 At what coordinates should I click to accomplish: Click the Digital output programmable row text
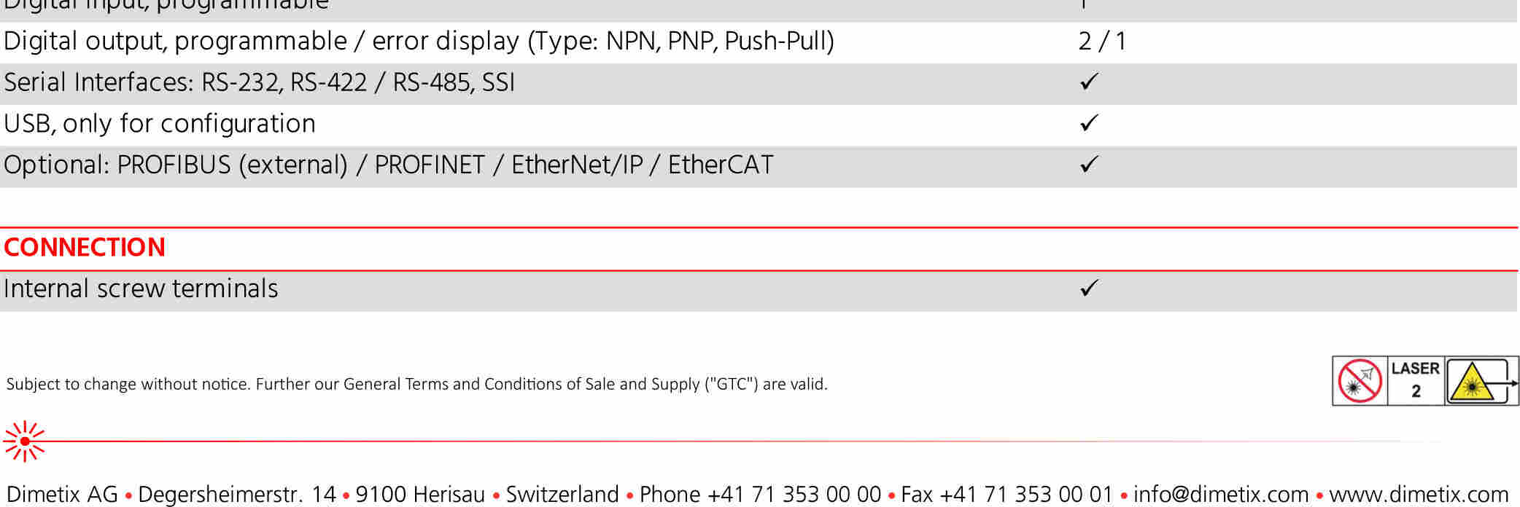pyautogui.click(x=419, y=42)
